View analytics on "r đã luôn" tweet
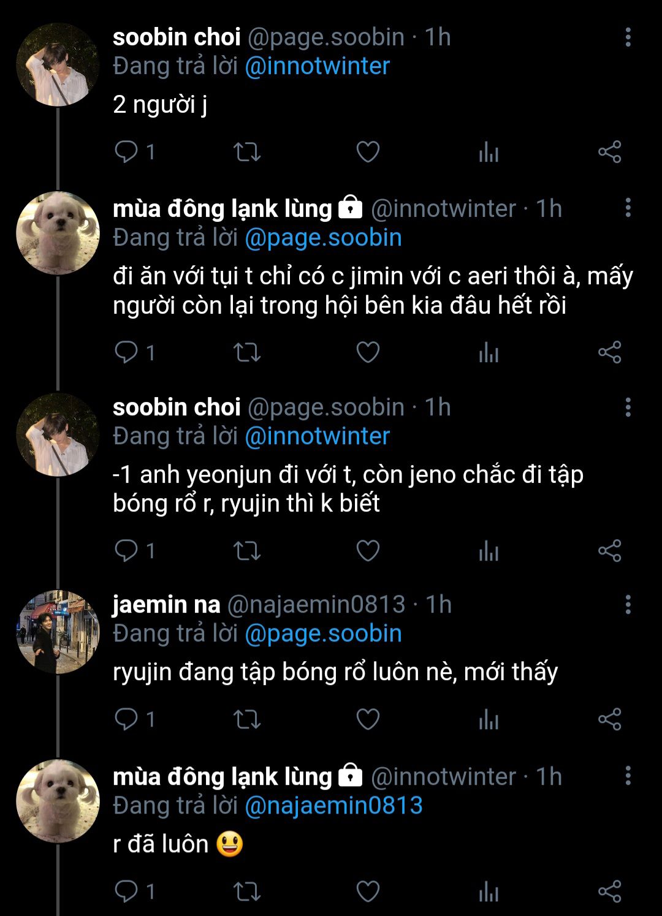 (489, 891)
